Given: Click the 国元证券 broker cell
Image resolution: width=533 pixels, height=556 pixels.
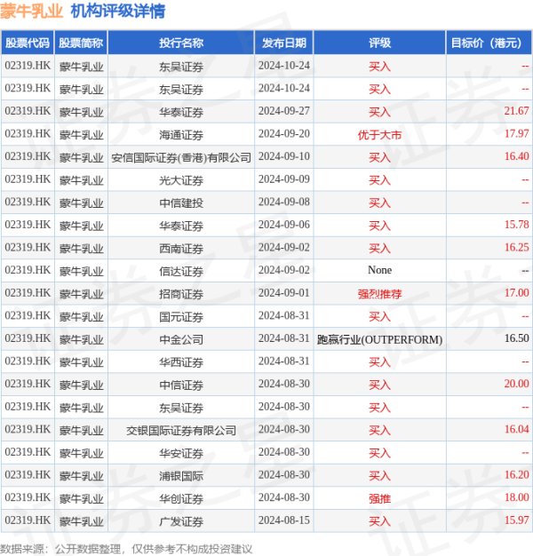Looking at the screenshot, I should coord(181,316).
